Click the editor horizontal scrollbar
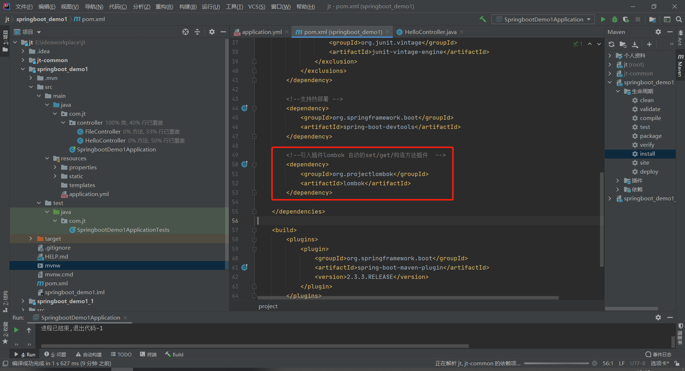This screenshot has height=371, width=685. pyautogui.click(x=408, y=297)
